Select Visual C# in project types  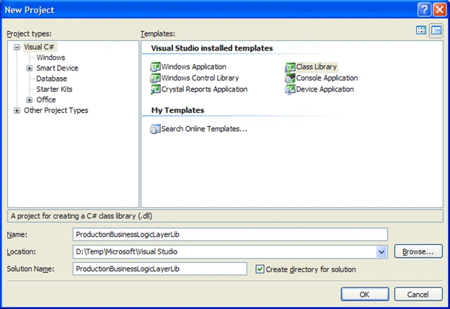click(39, 47)
